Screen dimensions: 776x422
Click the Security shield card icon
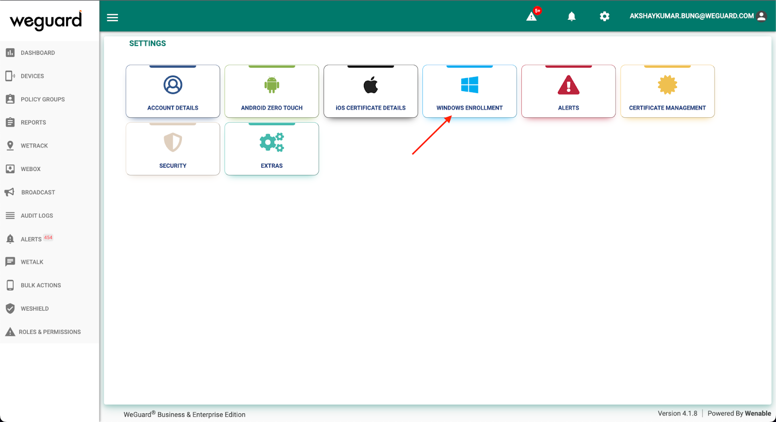point(173,142)
